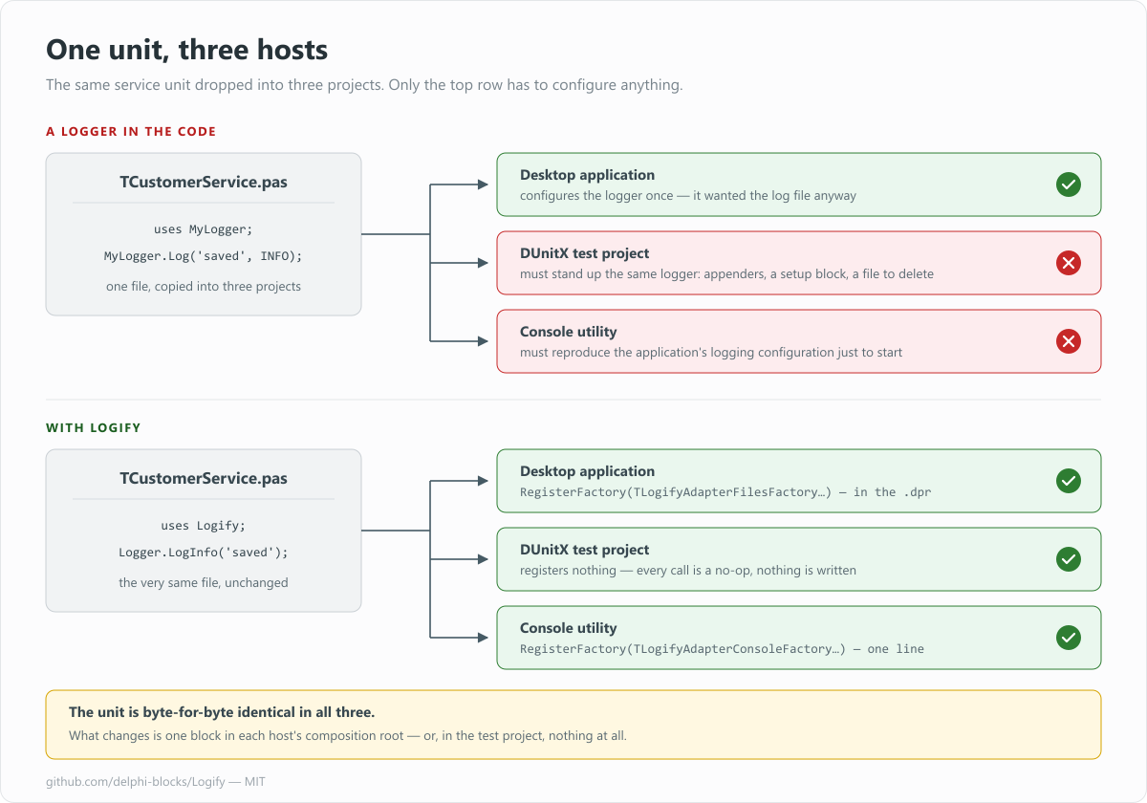Click 'Console utility' heading in the red card
Viewport: 1147px width, 803px height.
569,332
